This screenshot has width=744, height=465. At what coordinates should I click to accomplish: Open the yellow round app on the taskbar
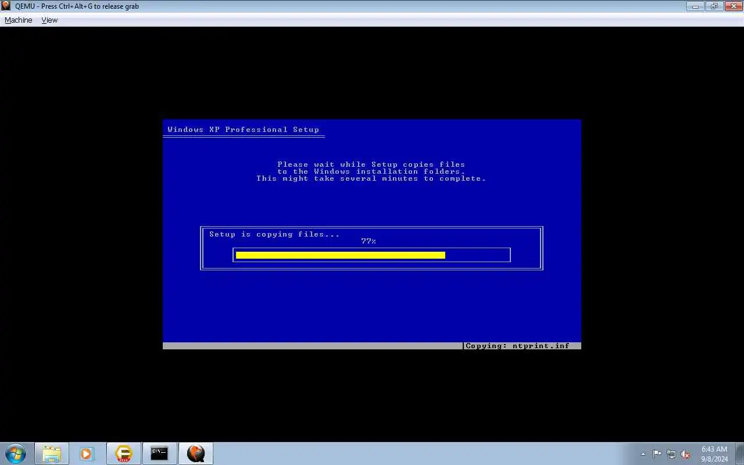(x=123, y=453)
